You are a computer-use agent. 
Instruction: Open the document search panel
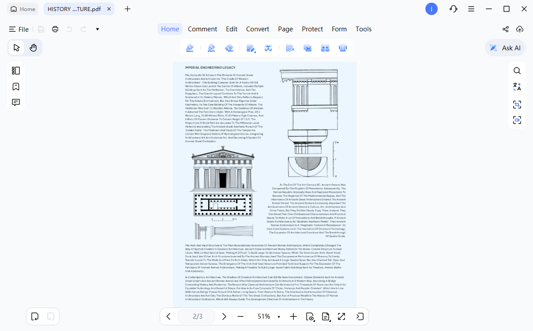click(x=517, y=71)
